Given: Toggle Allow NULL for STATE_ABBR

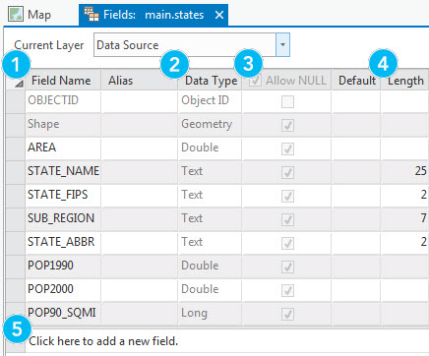Looking at the screenshot, I should pyautogui.click(x=287, y=243).
